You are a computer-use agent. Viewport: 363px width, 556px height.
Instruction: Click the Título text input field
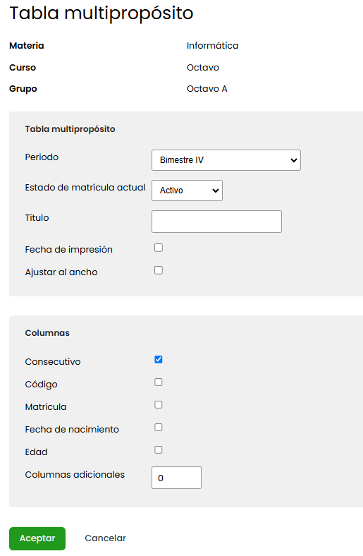tap(216, 222)
